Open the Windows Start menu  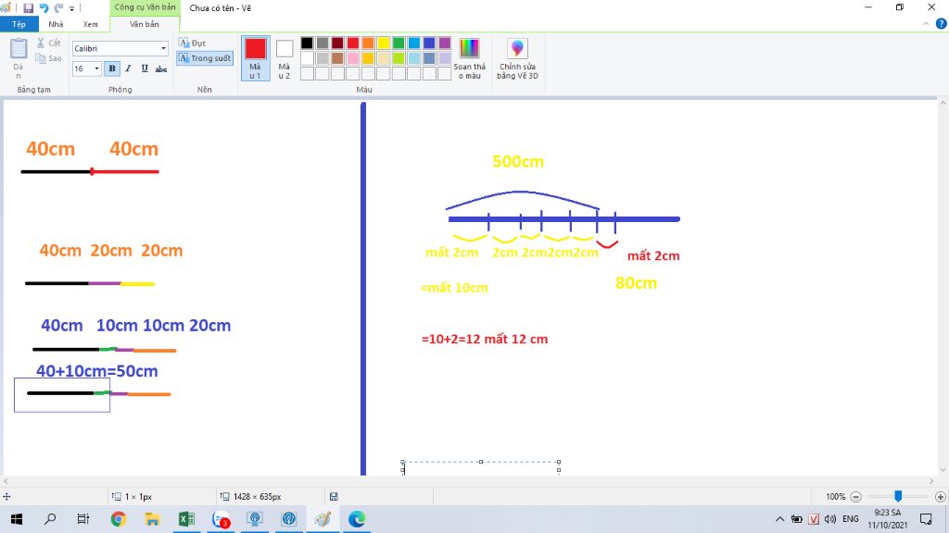[17, 519]
